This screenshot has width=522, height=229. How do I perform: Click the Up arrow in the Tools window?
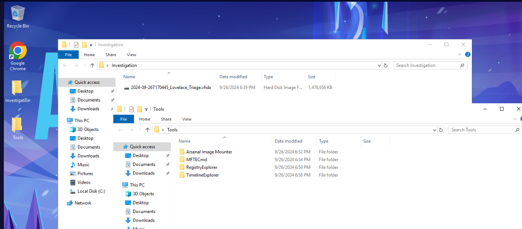coord(147,130)
